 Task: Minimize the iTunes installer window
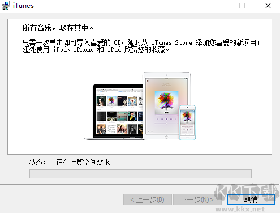coord(217,6)
